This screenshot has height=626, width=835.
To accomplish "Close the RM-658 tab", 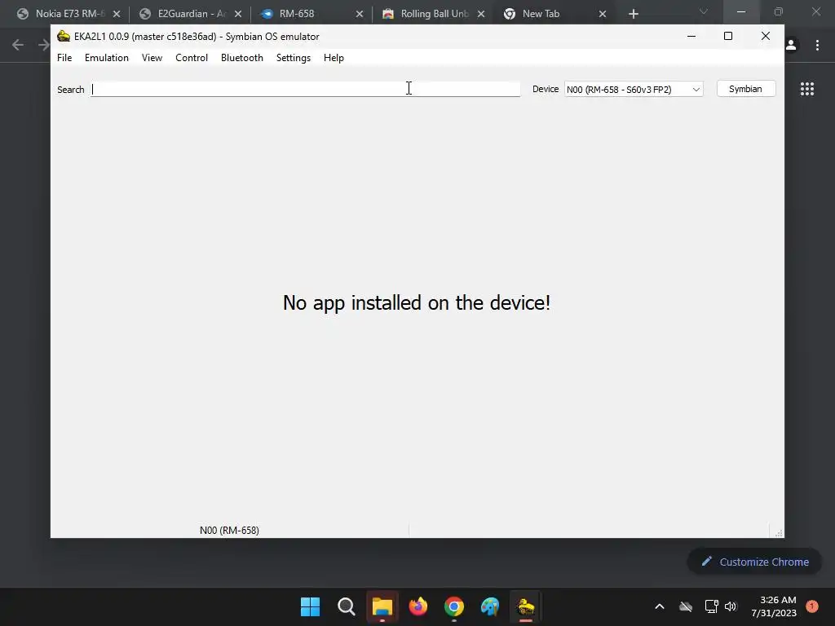I will pos(360,14).
